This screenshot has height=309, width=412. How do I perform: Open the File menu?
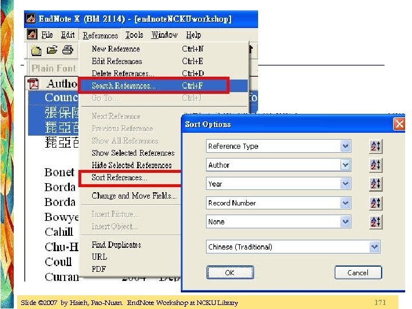click(x=47, y=35)
